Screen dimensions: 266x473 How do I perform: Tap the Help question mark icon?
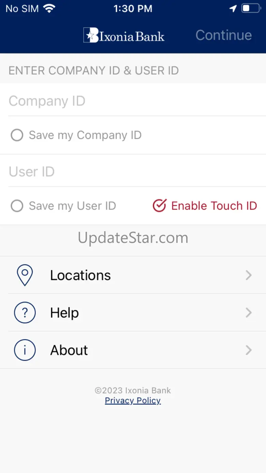25,312
